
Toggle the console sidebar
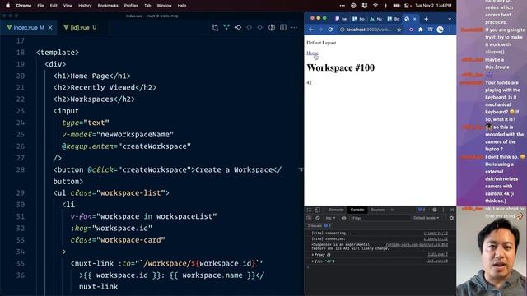tap(310, 218)
